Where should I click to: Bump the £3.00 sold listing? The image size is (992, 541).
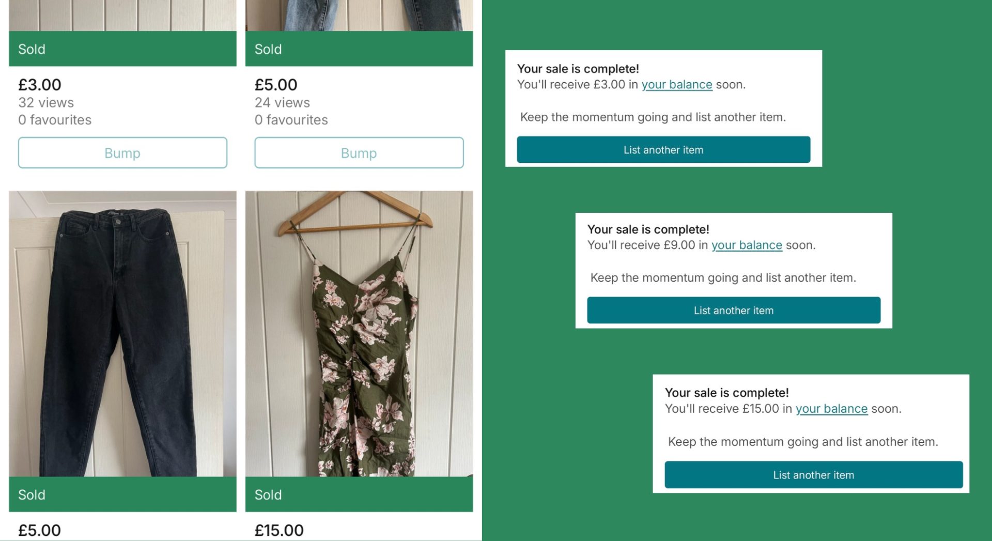click(x=122, y=152)
